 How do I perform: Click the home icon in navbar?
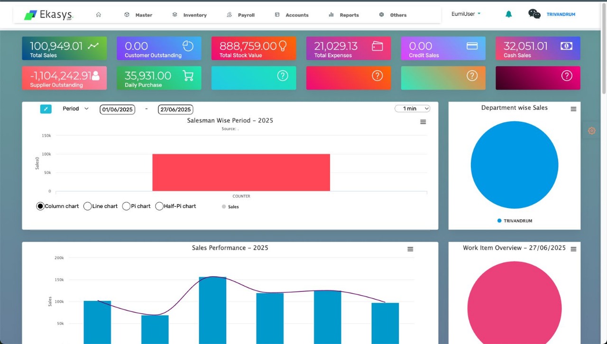pyautogui.click(x=99, y=15)
